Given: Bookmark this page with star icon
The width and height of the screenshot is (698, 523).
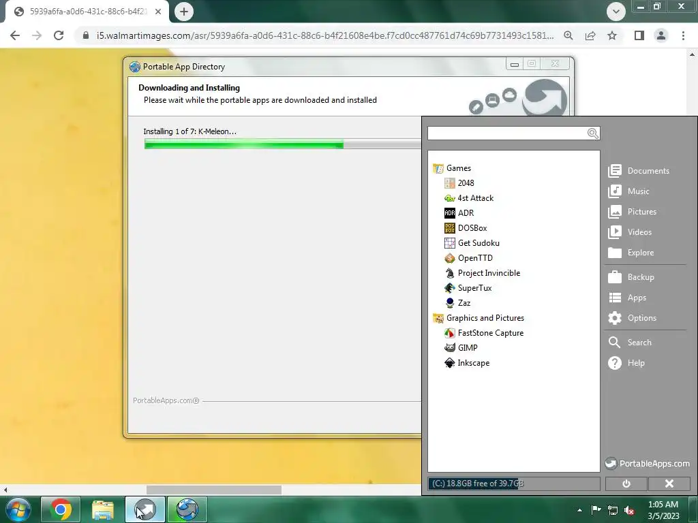Looking at the screenshot, I should tap(612, 35).
